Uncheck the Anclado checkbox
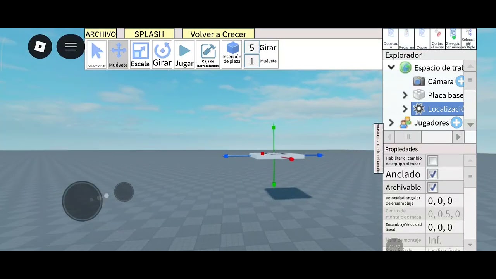Viewport: 496px width, 279px height. (433, 174)
